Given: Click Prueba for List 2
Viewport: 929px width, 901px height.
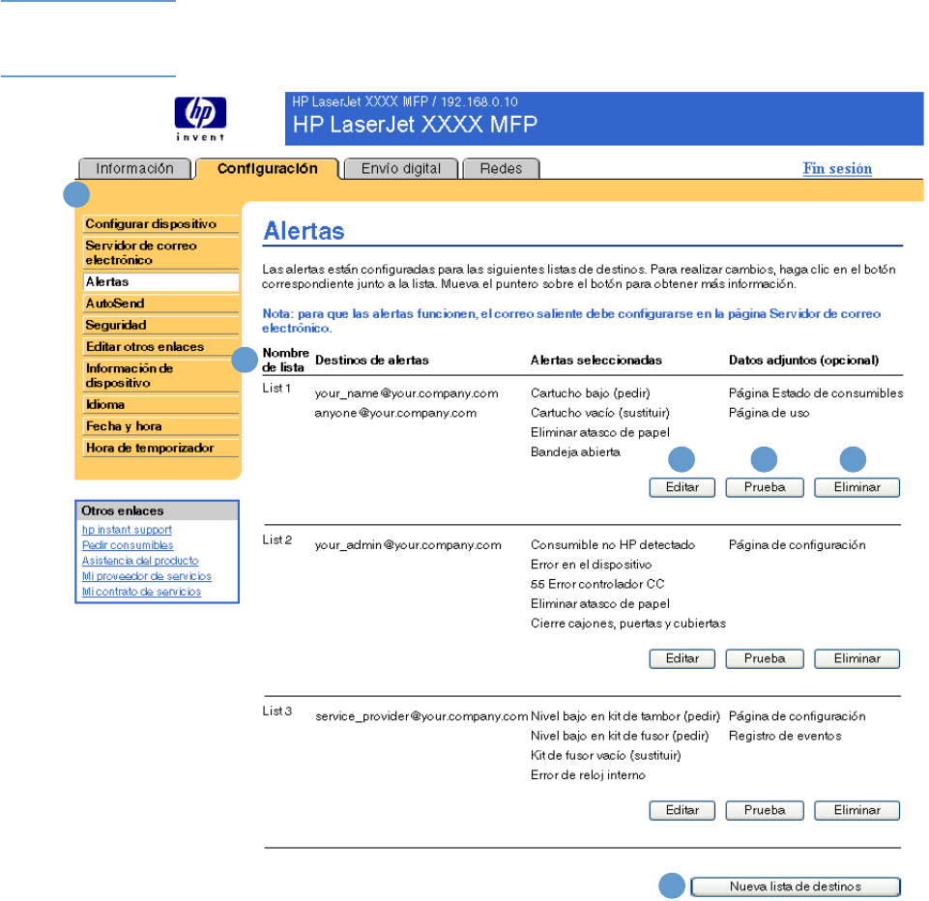Looking at the screenshot, I should (x=765, y=658).
